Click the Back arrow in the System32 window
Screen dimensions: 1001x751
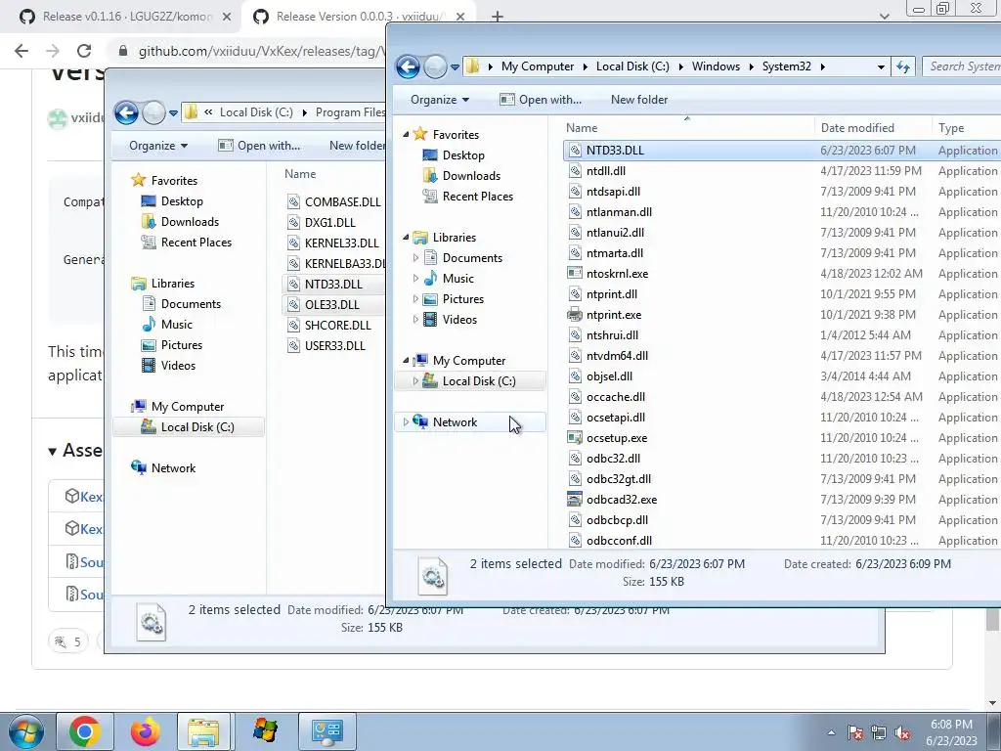[408, 66]
